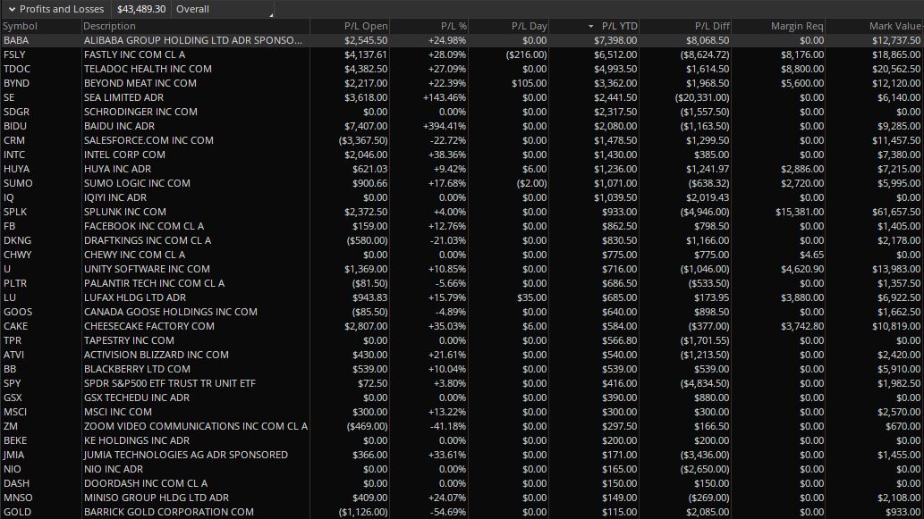This screenshot has height=519, width=924.
Task: Click the $43,489.30 total value
Action: pos(141,10)
